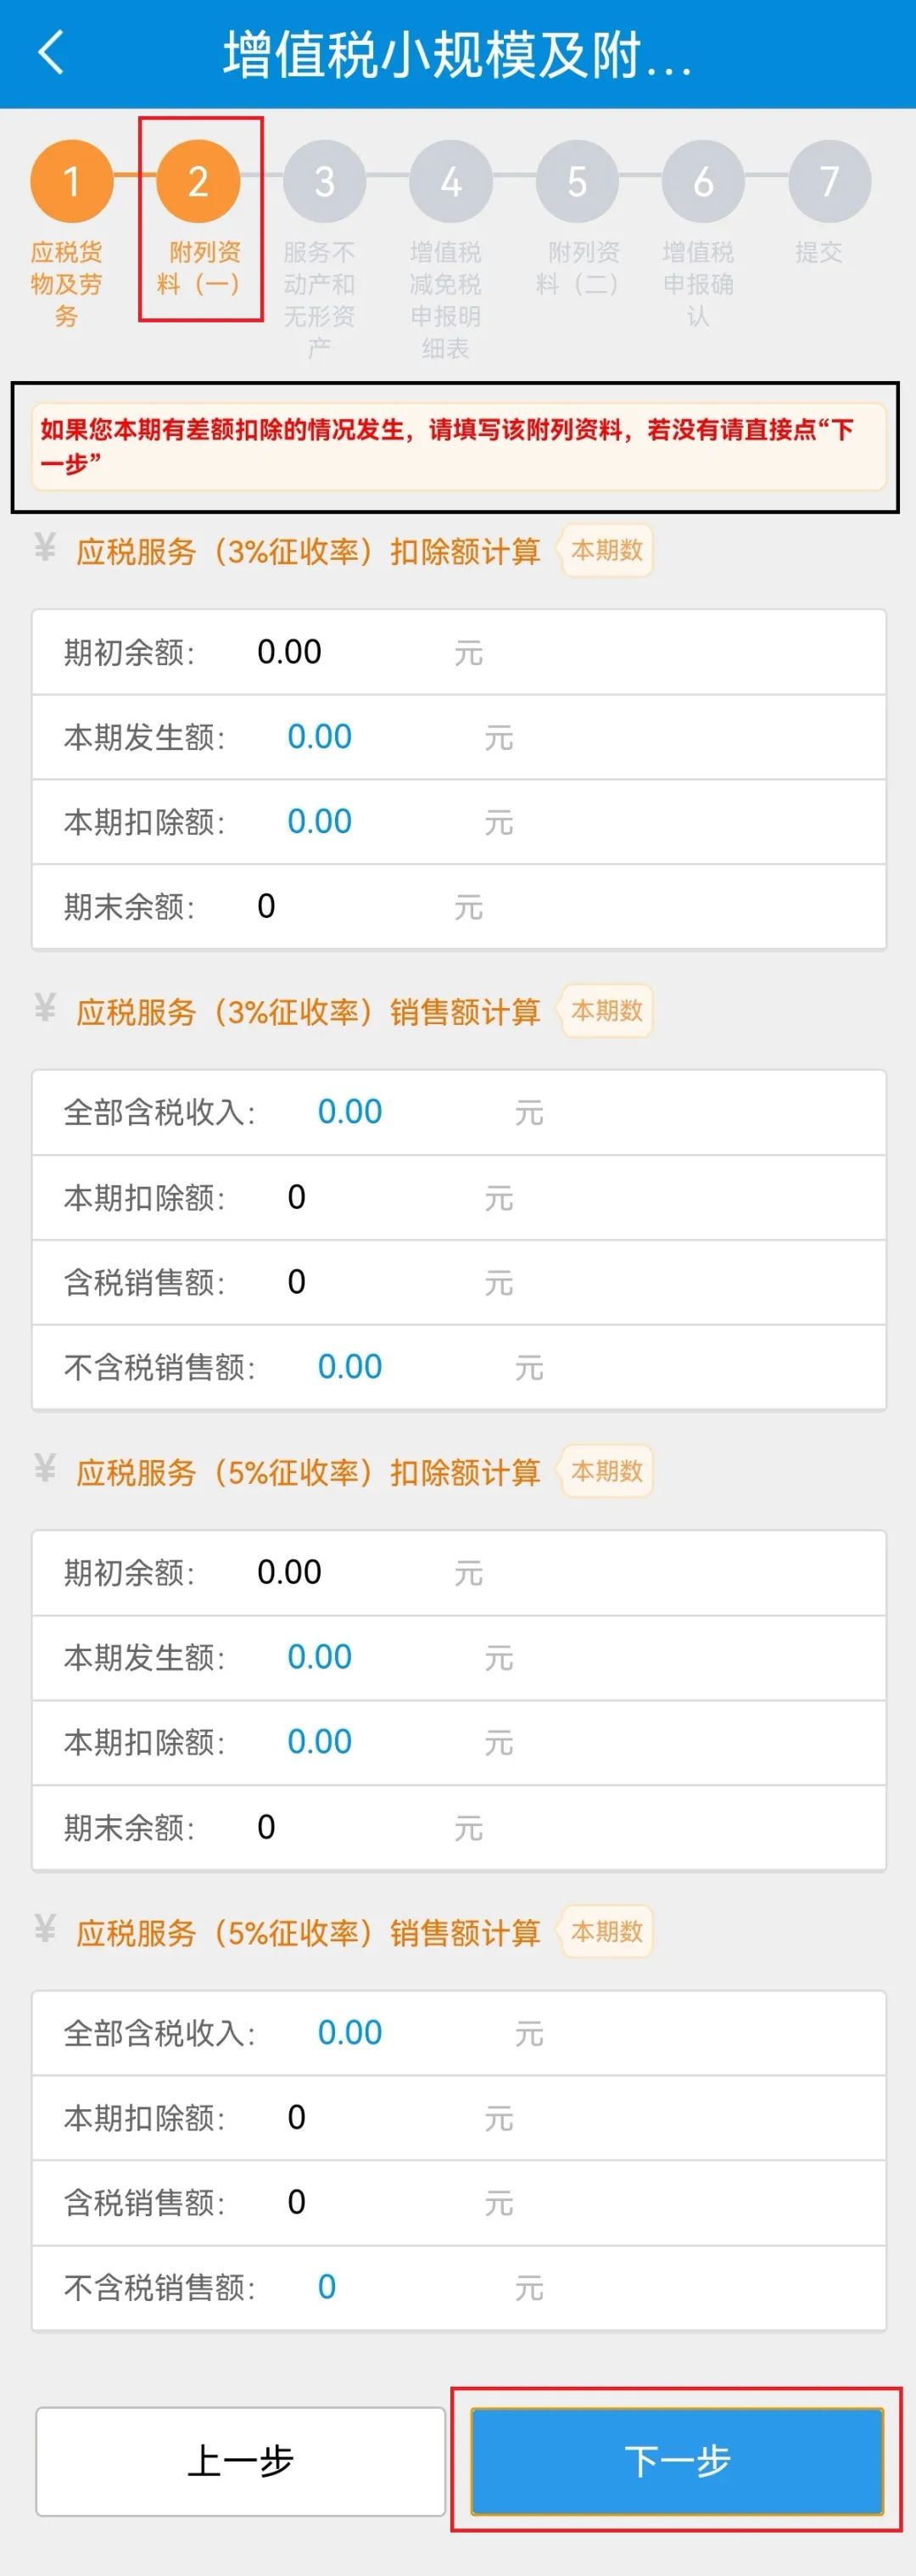The width and height of the screenshot is (916, 2576).
Task: Edit 全部含税收入 in 3% 销售额计算
Action: [350, 1112]
